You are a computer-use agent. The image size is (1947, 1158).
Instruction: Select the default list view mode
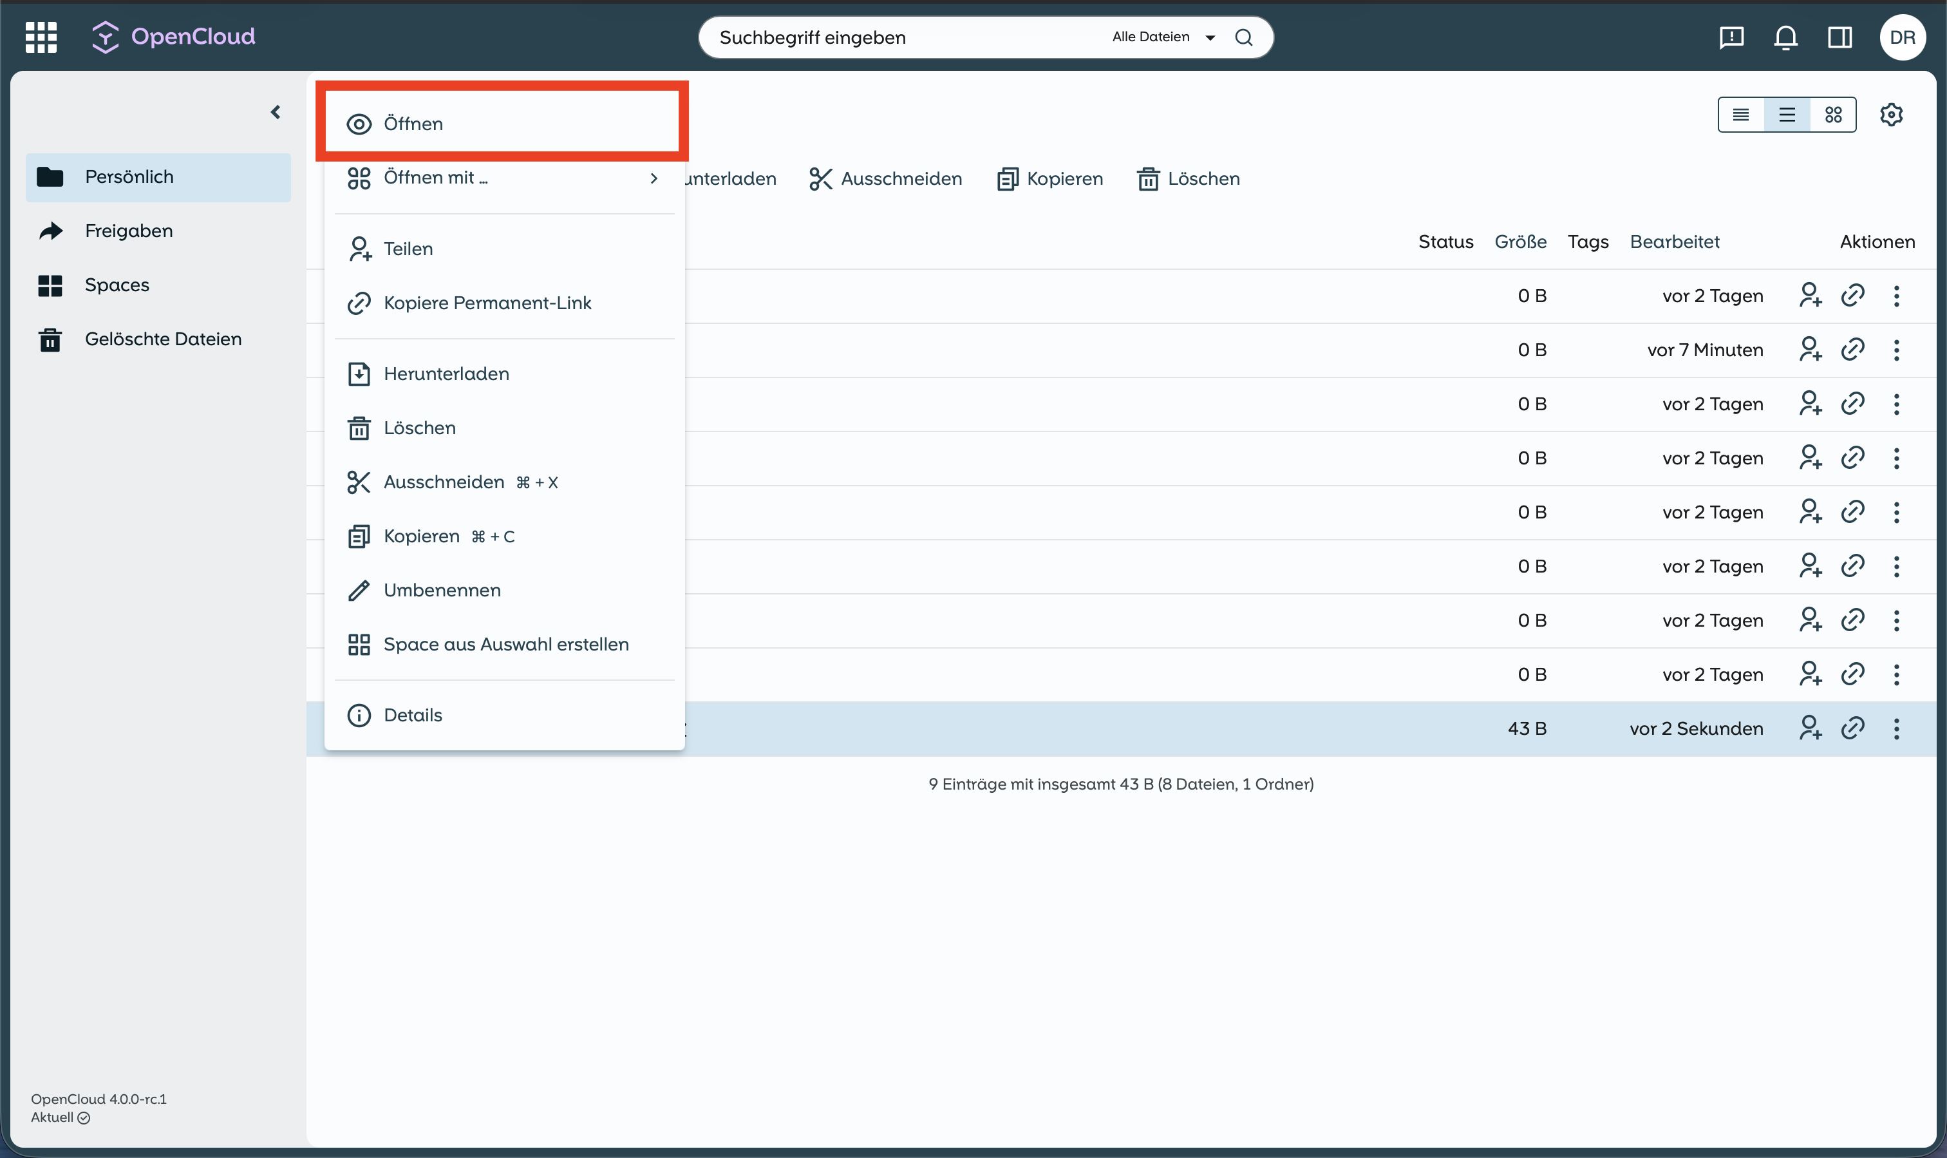tap(1786, 115)
